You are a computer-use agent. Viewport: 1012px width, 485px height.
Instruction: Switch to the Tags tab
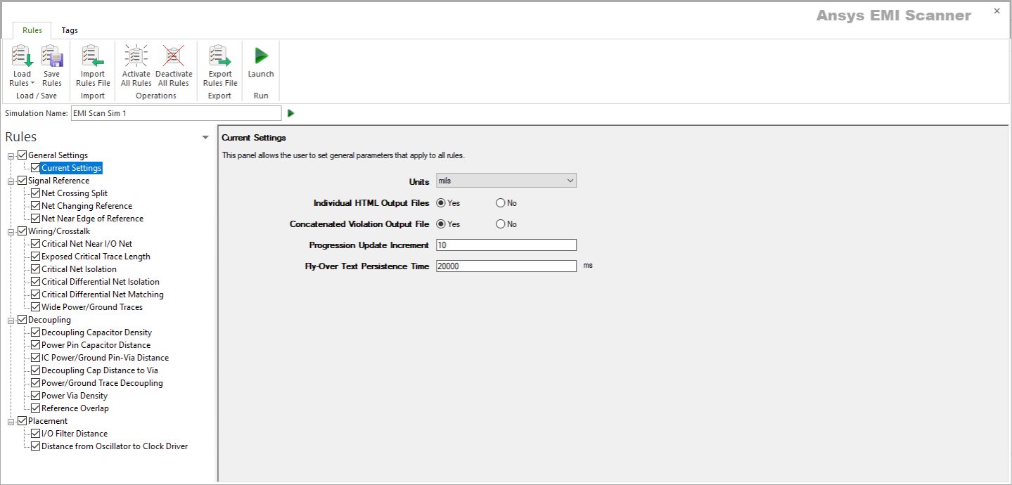coord(69,30)
